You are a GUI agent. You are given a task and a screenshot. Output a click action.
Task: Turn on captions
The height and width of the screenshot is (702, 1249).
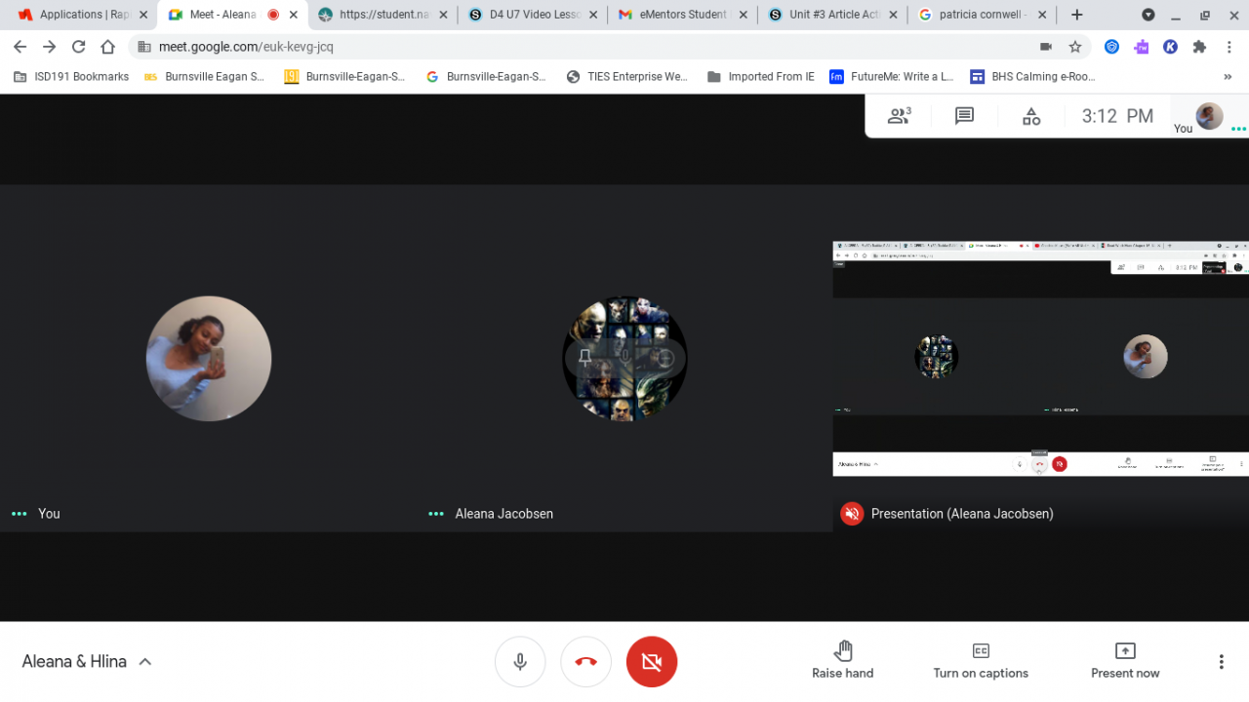point(981,661)
